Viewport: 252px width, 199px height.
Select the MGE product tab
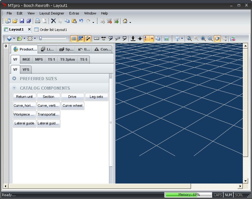(x=26, y=59)
